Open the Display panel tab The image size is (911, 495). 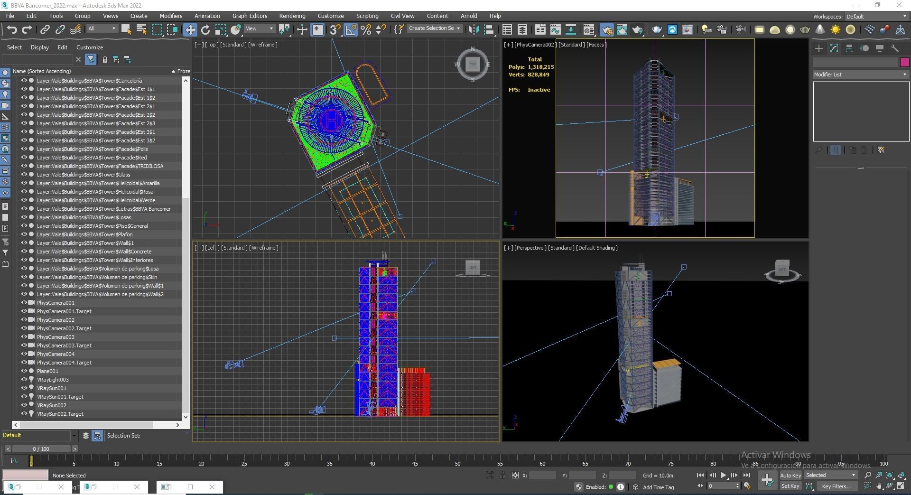(880, 48)
